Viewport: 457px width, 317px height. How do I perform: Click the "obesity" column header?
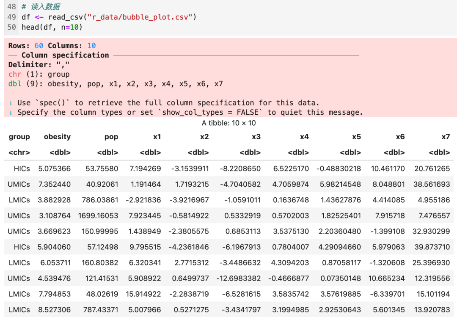tap(58, 137)
